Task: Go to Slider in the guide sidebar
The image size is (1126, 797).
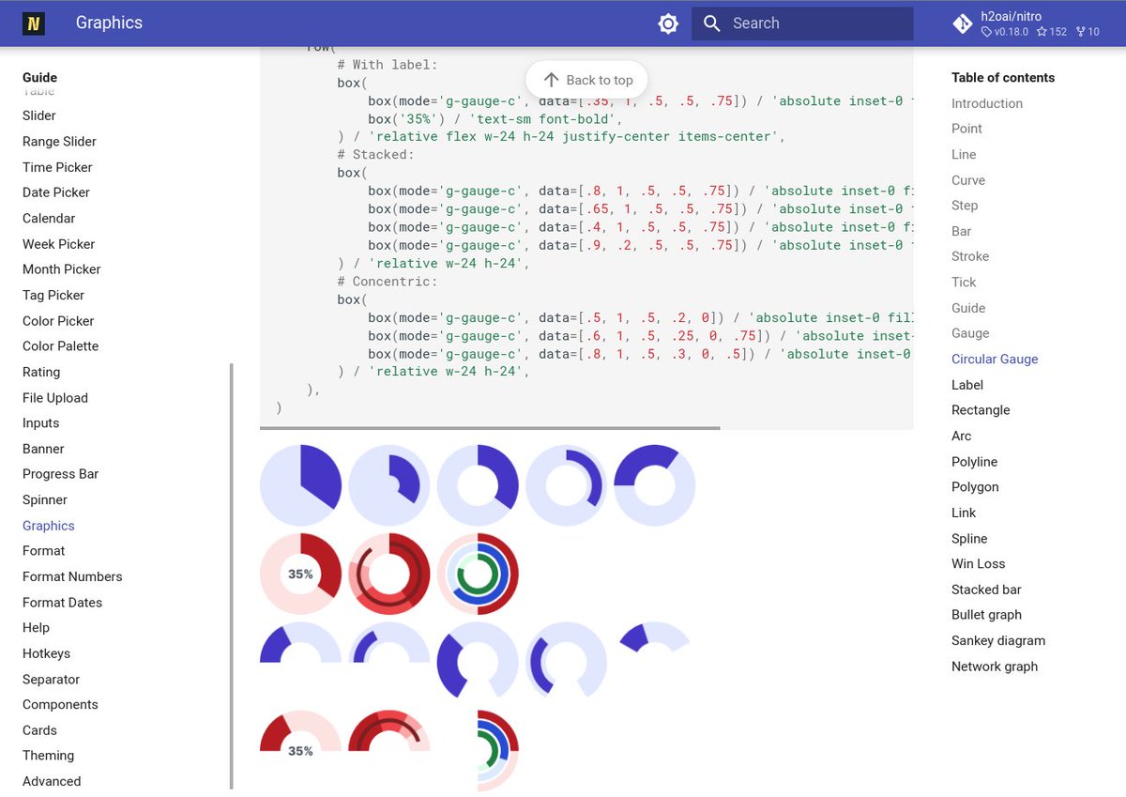Action: click(39, 115)
